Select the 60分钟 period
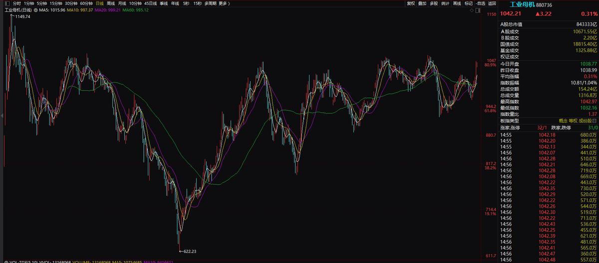 (x=87, y=3)
